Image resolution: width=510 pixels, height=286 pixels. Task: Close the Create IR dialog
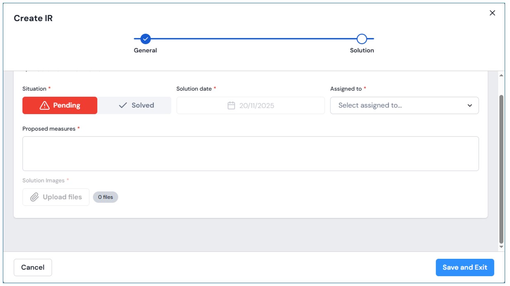coord(492,13)
